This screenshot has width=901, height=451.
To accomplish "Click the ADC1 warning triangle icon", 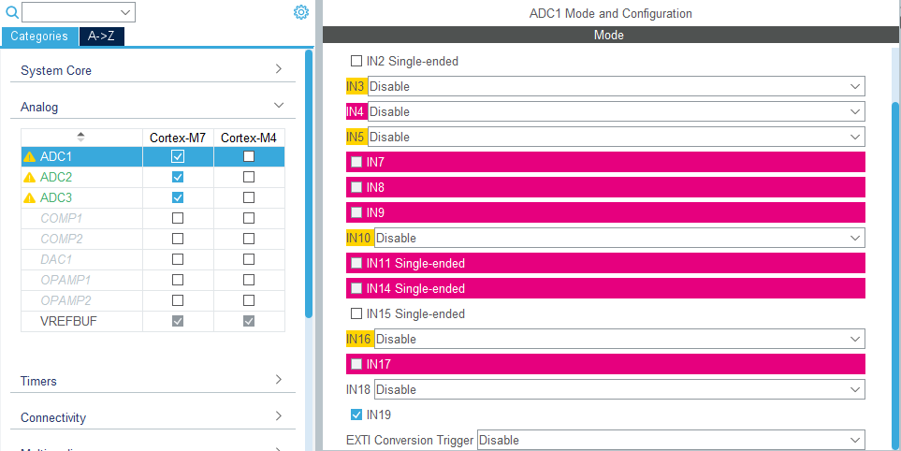I will 30,157.
